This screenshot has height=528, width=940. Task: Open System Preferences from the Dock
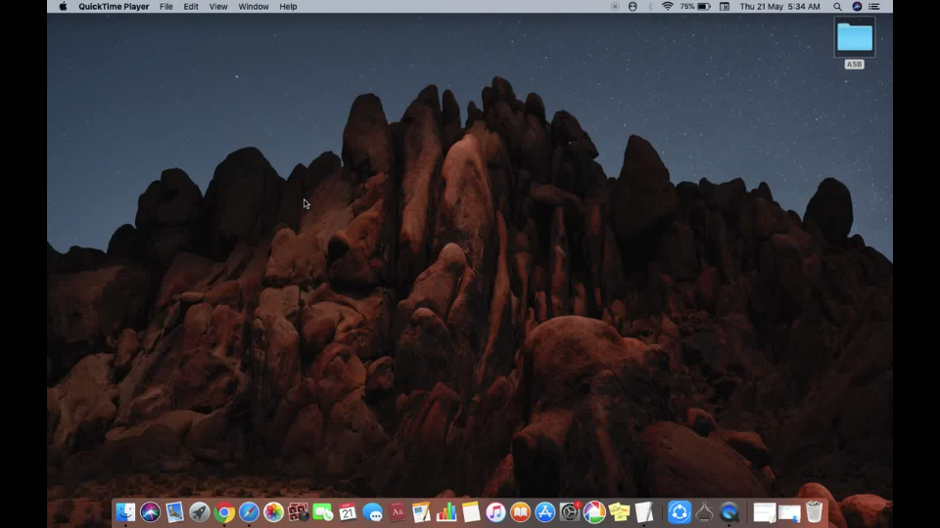click(569, 512)
